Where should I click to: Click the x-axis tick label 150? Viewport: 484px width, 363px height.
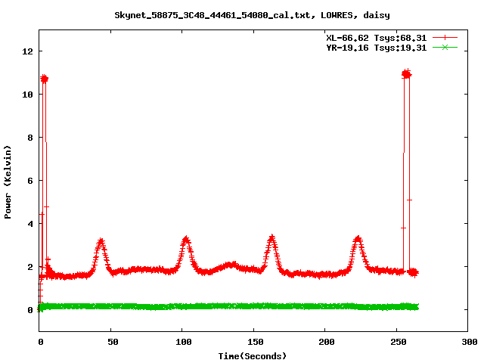[256, 342]
